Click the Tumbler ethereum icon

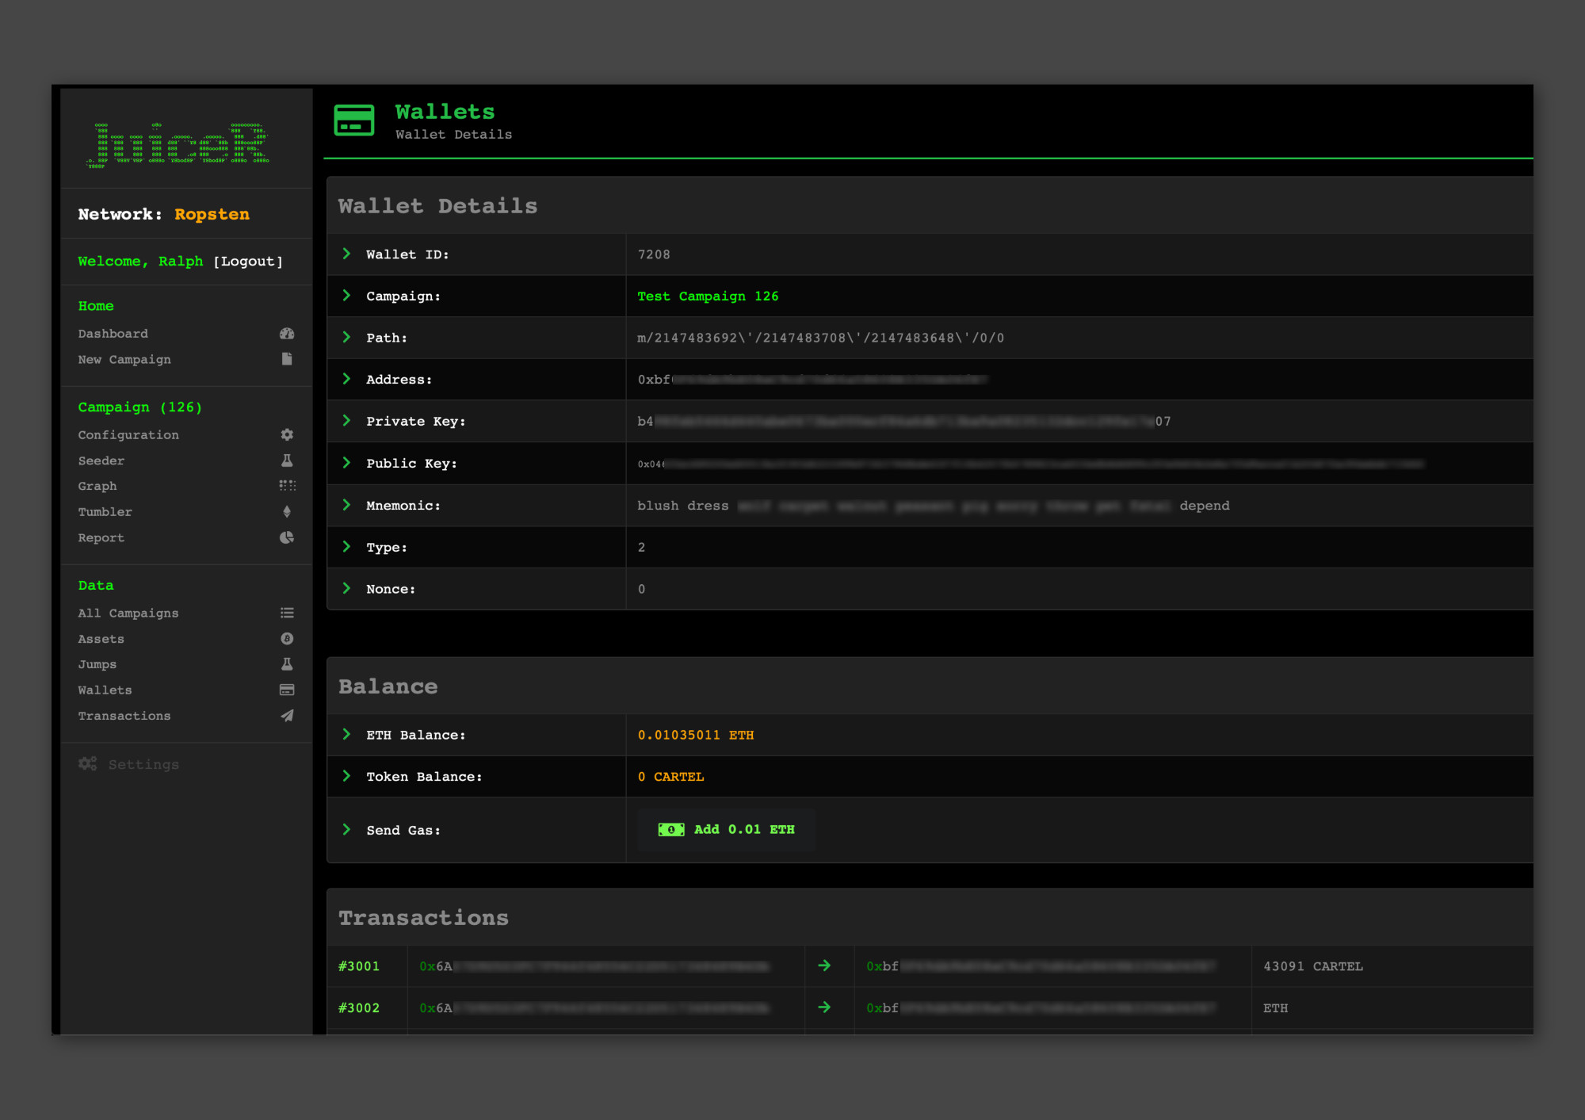(x=287, y=512)
